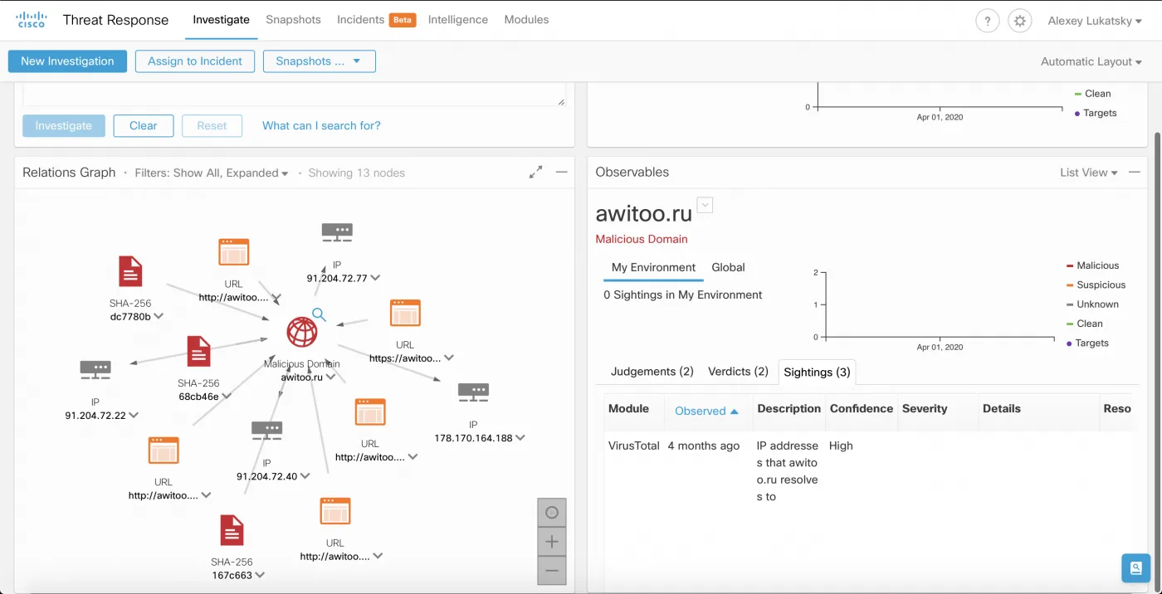Image resolution: width=1162 pixels, height=594 pixels.
Task: Zoom out on the relations graph
Action: 552,571
